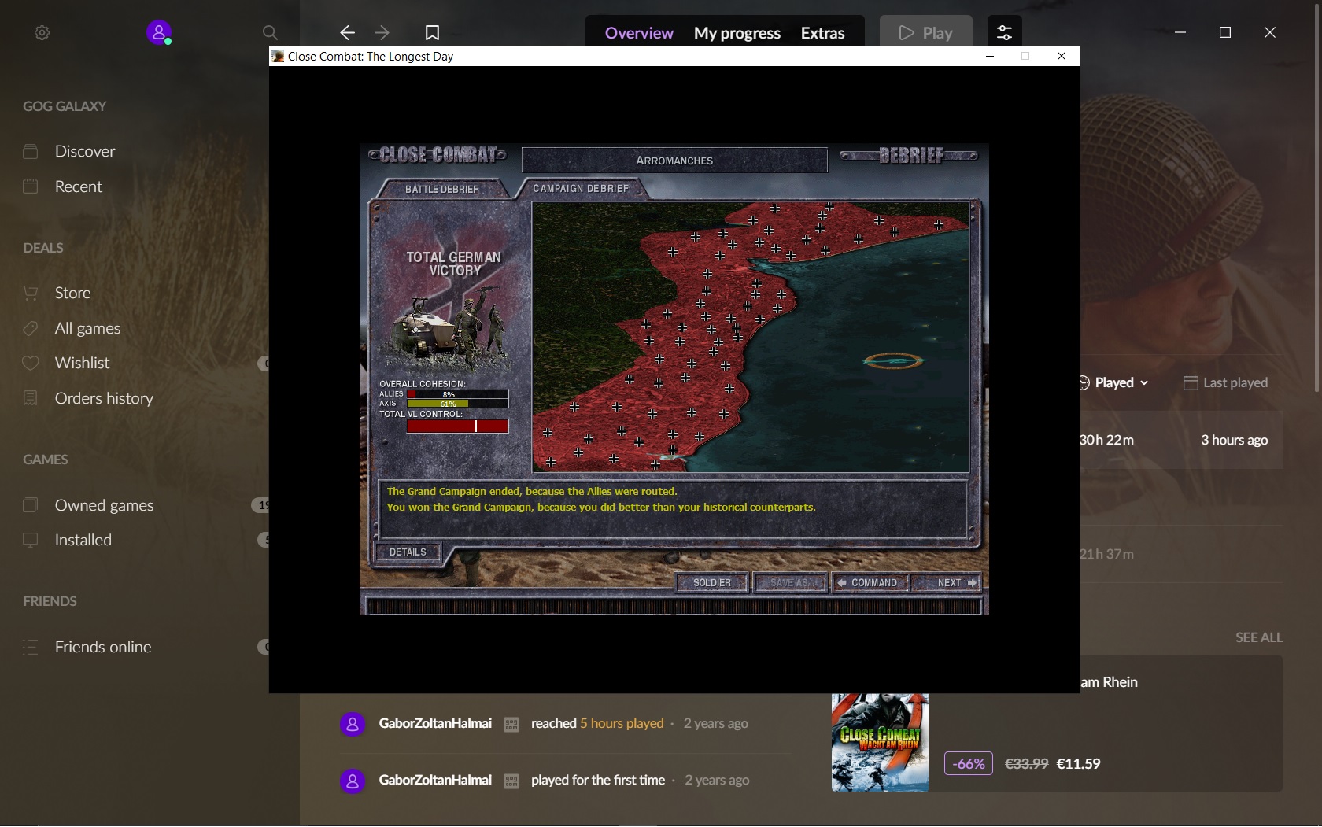The height and width of the screenshot is (827, 1322).
Task: Click the Command button in game
Action: click(870, 582)
